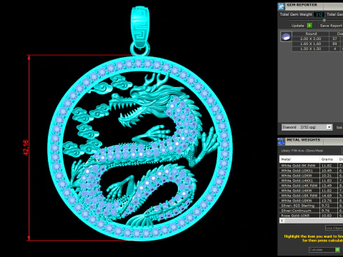Click the Grams column header
The width and height of the screenshot is (343, 257).
329,159
